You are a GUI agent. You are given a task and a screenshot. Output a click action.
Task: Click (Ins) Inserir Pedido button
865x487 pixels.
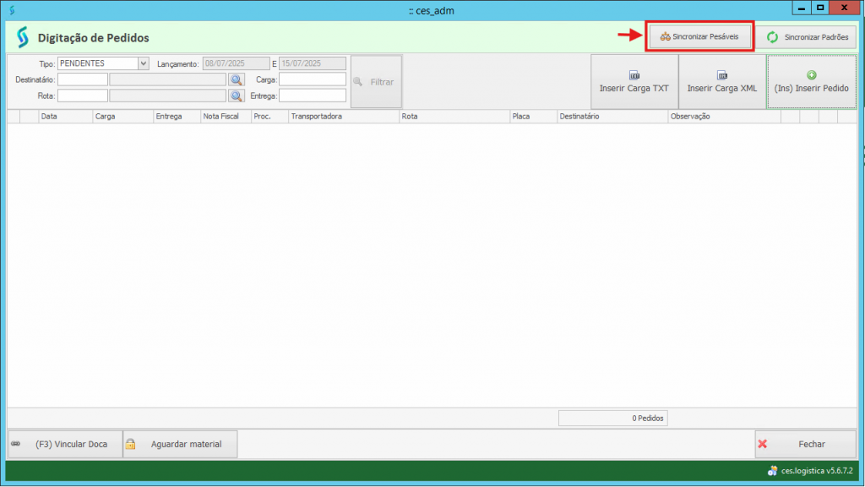click(x=812, y=82)
